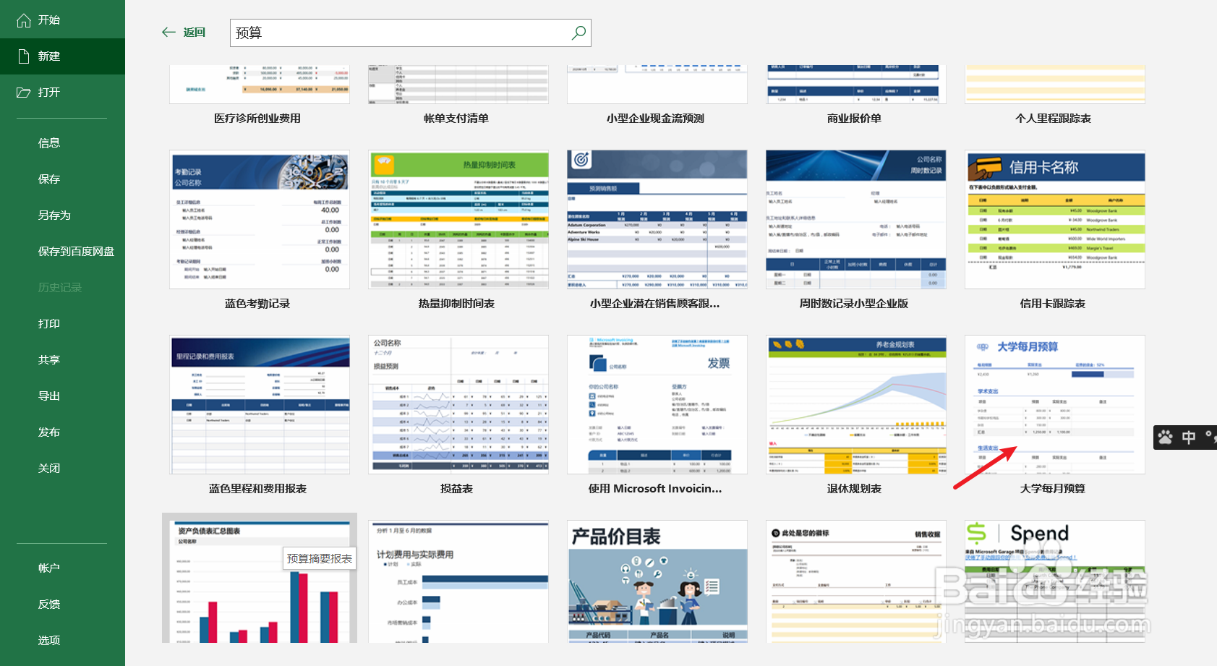Select 导出 in the sidebar
The width and height of the screenshot is (1217, 666).
tap(49, 396)
